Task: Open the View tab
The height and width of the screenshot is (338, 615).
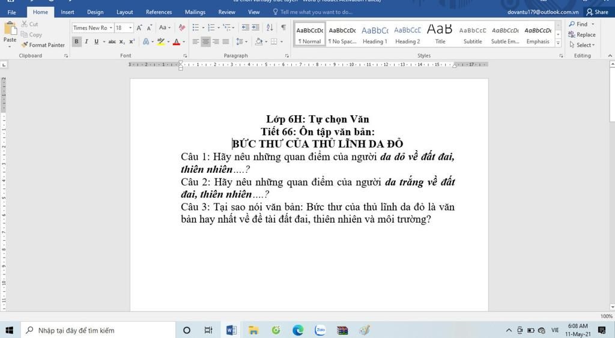Action: 254,12
